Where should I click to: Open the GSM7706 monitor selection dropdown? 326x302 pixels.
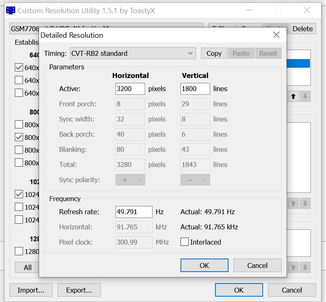pos(25,29)
